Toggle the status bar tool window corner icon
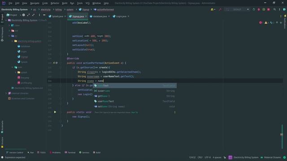The image size is (287, 161). pyautogui.click(x=2, y=157)
